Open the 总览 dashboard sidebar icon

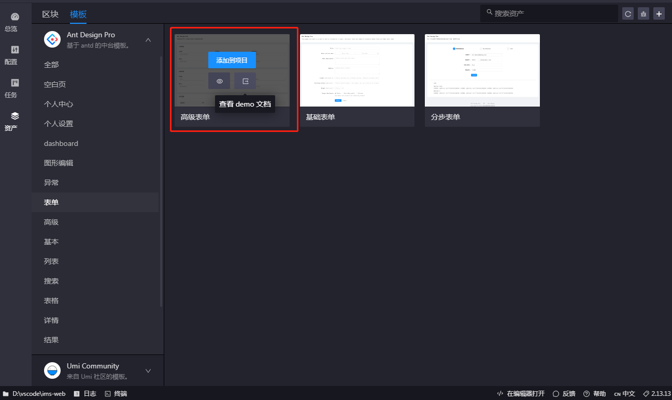point(15,17)
